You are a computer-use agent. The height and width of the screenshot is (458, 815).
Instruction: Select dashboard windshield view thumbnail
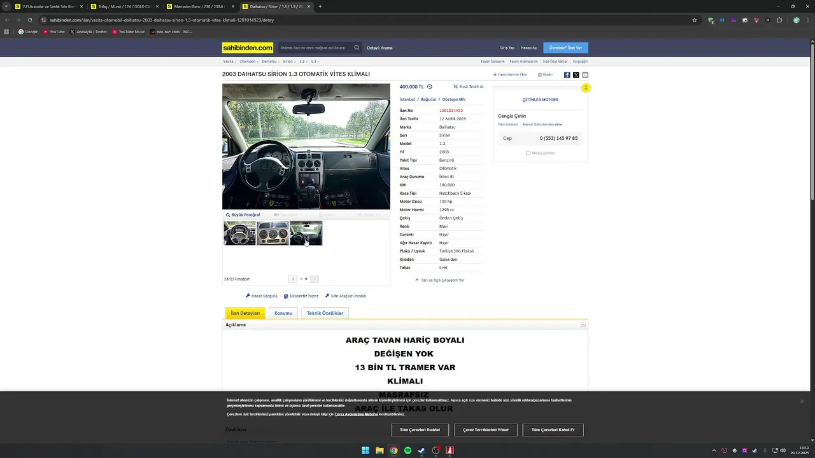pyautogui.click(x=306, y=233)
